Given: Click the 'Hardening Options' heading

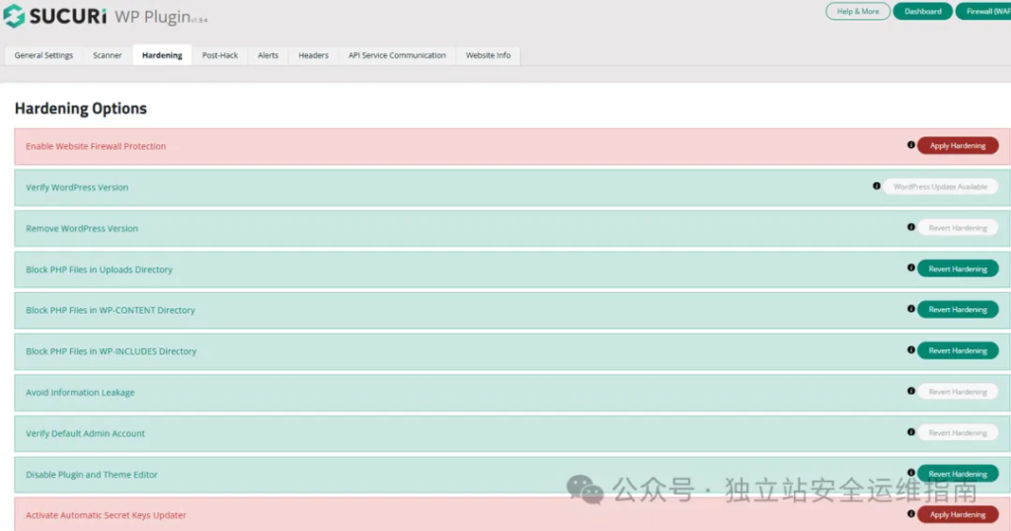Looking at the screenshot, I should pos(81,109).
